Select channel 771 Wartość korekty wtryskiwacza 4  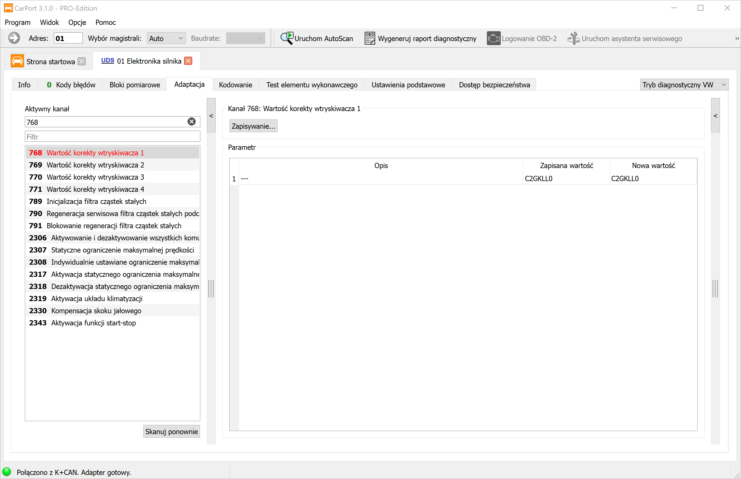112,189
